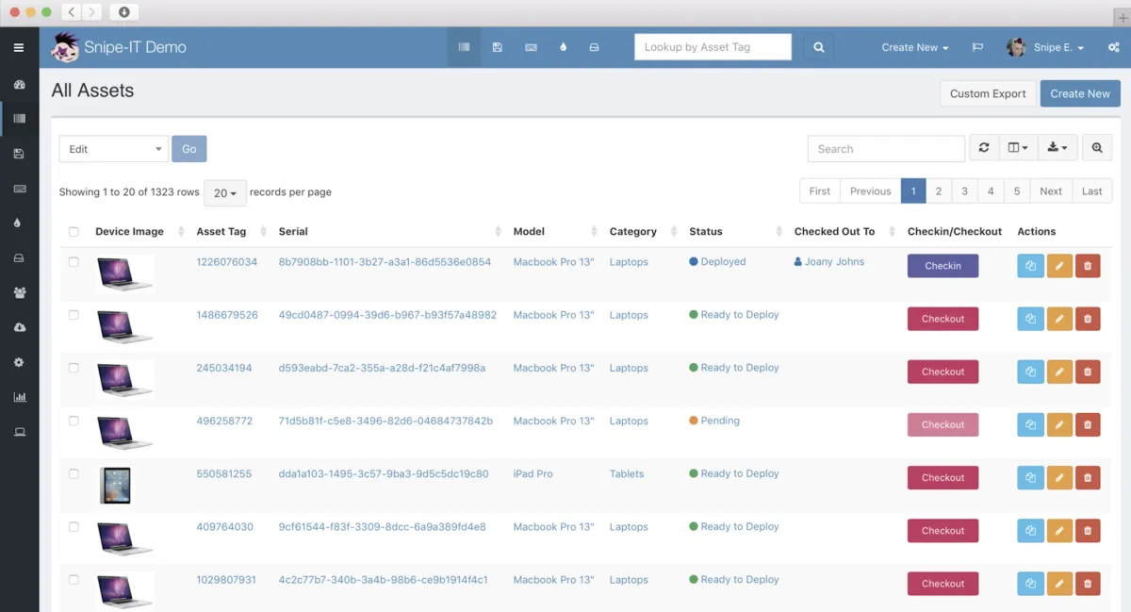
Task: Check the box for asset 409764030
Action: [74, 526]
